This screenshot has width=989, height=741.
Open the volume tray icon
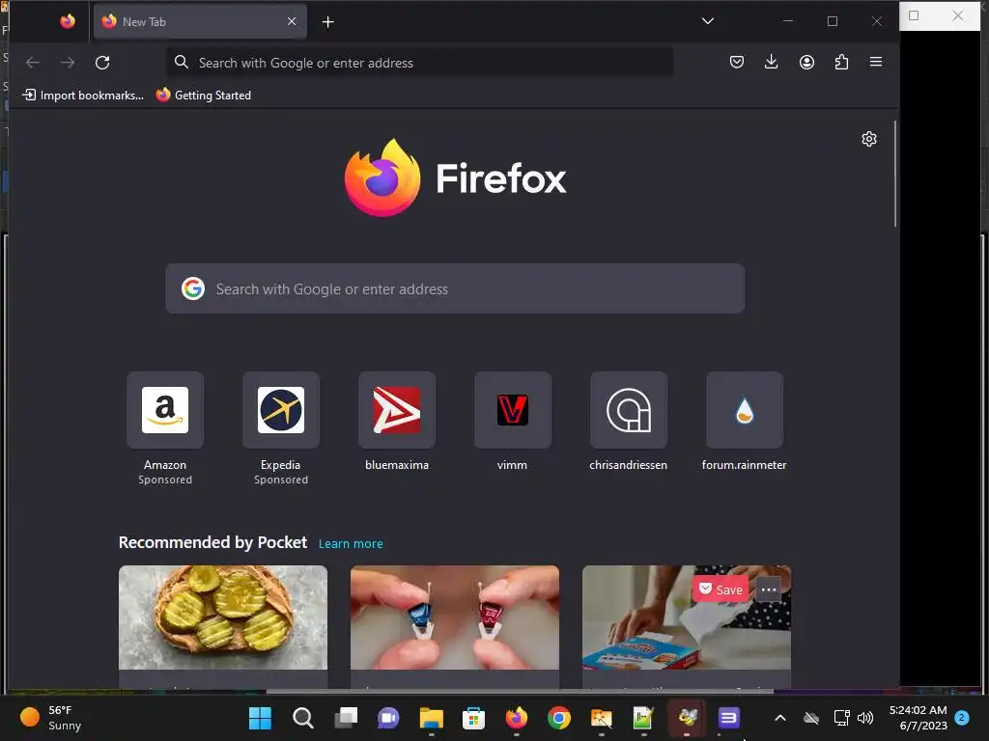[865, 718]
